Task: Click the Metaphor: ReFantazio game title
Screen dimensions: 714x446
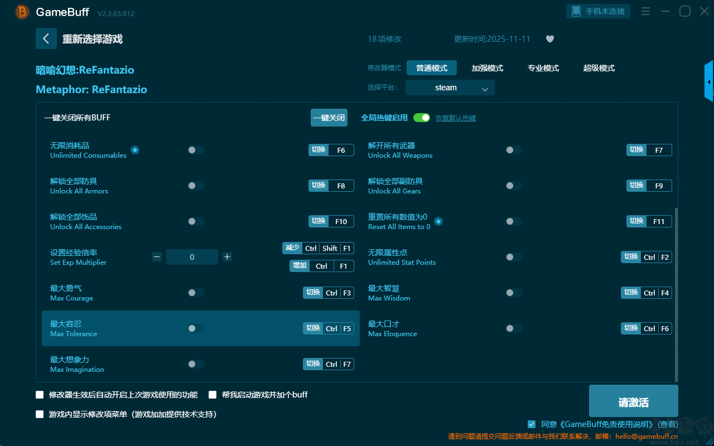Action: point(91,90)
